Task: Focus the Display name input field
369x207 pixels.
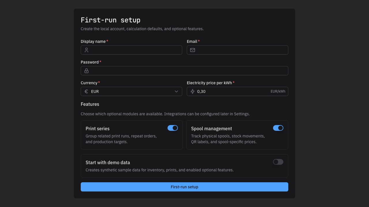Action: click(x=131, y=50)
